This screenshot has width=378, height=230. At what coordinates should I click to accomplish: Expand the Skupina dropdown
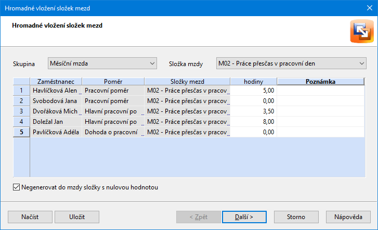[152, 63]
